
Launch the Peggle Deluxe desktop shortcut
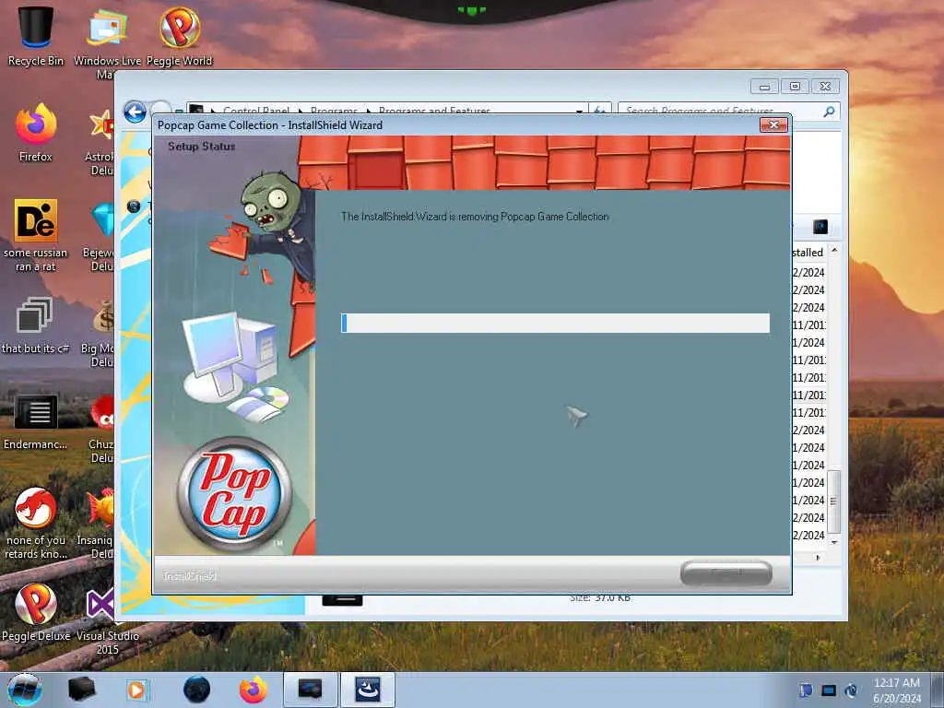pos(36,611)
